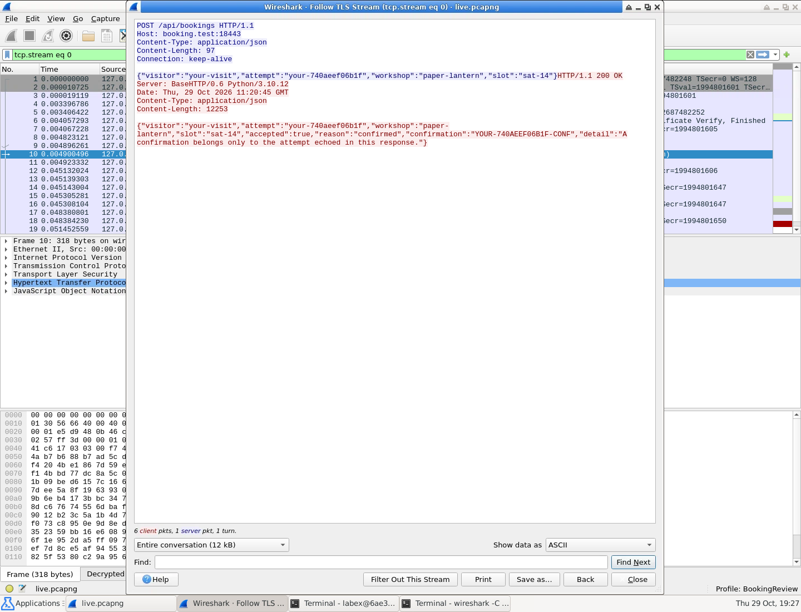Open a capture file via the folder icon

pyautogui.click(x=88, y=36)
